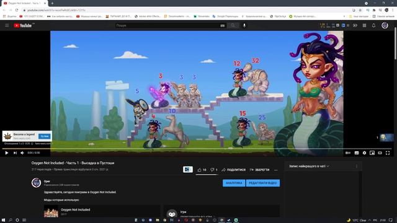Open the Google Перекладач bookmark

pyautogui.click(x=225, y=16)
